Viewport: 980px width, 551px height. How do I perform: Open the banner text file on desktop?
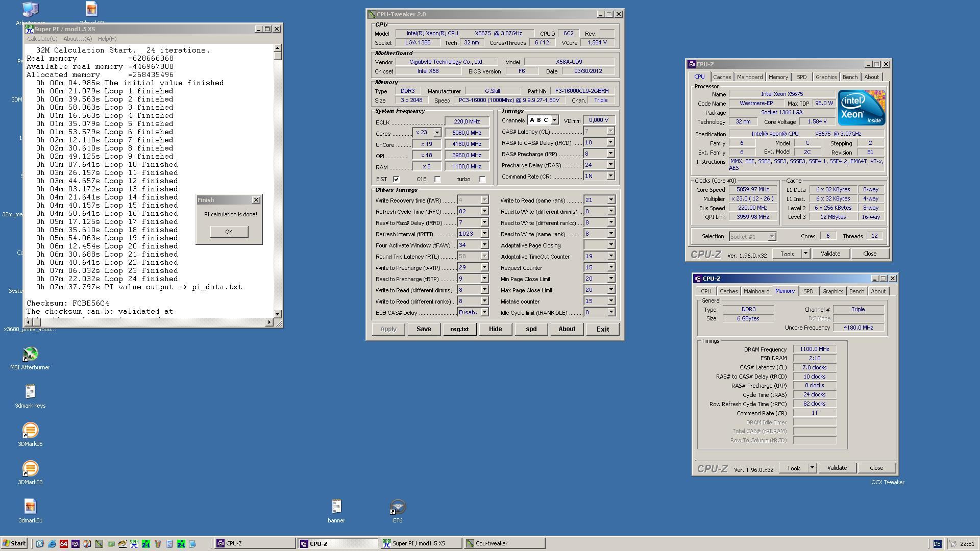pyautogui.click(x=336, y=507)
